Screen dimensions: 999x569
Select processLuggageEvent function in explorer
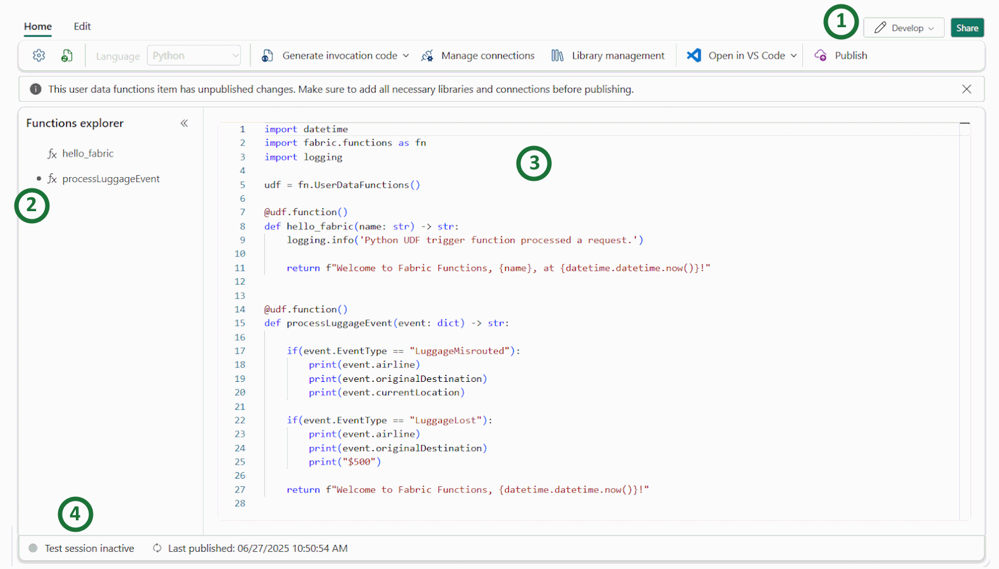[111, 179]
